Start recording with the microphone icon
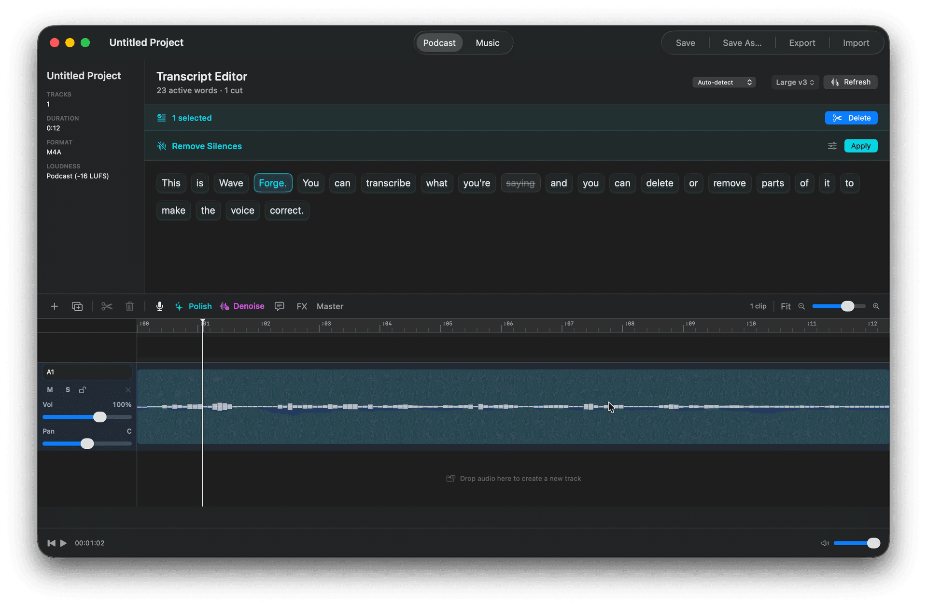This screenshot has height=607, width=927. pyautogui.click(x=160, y=306)
